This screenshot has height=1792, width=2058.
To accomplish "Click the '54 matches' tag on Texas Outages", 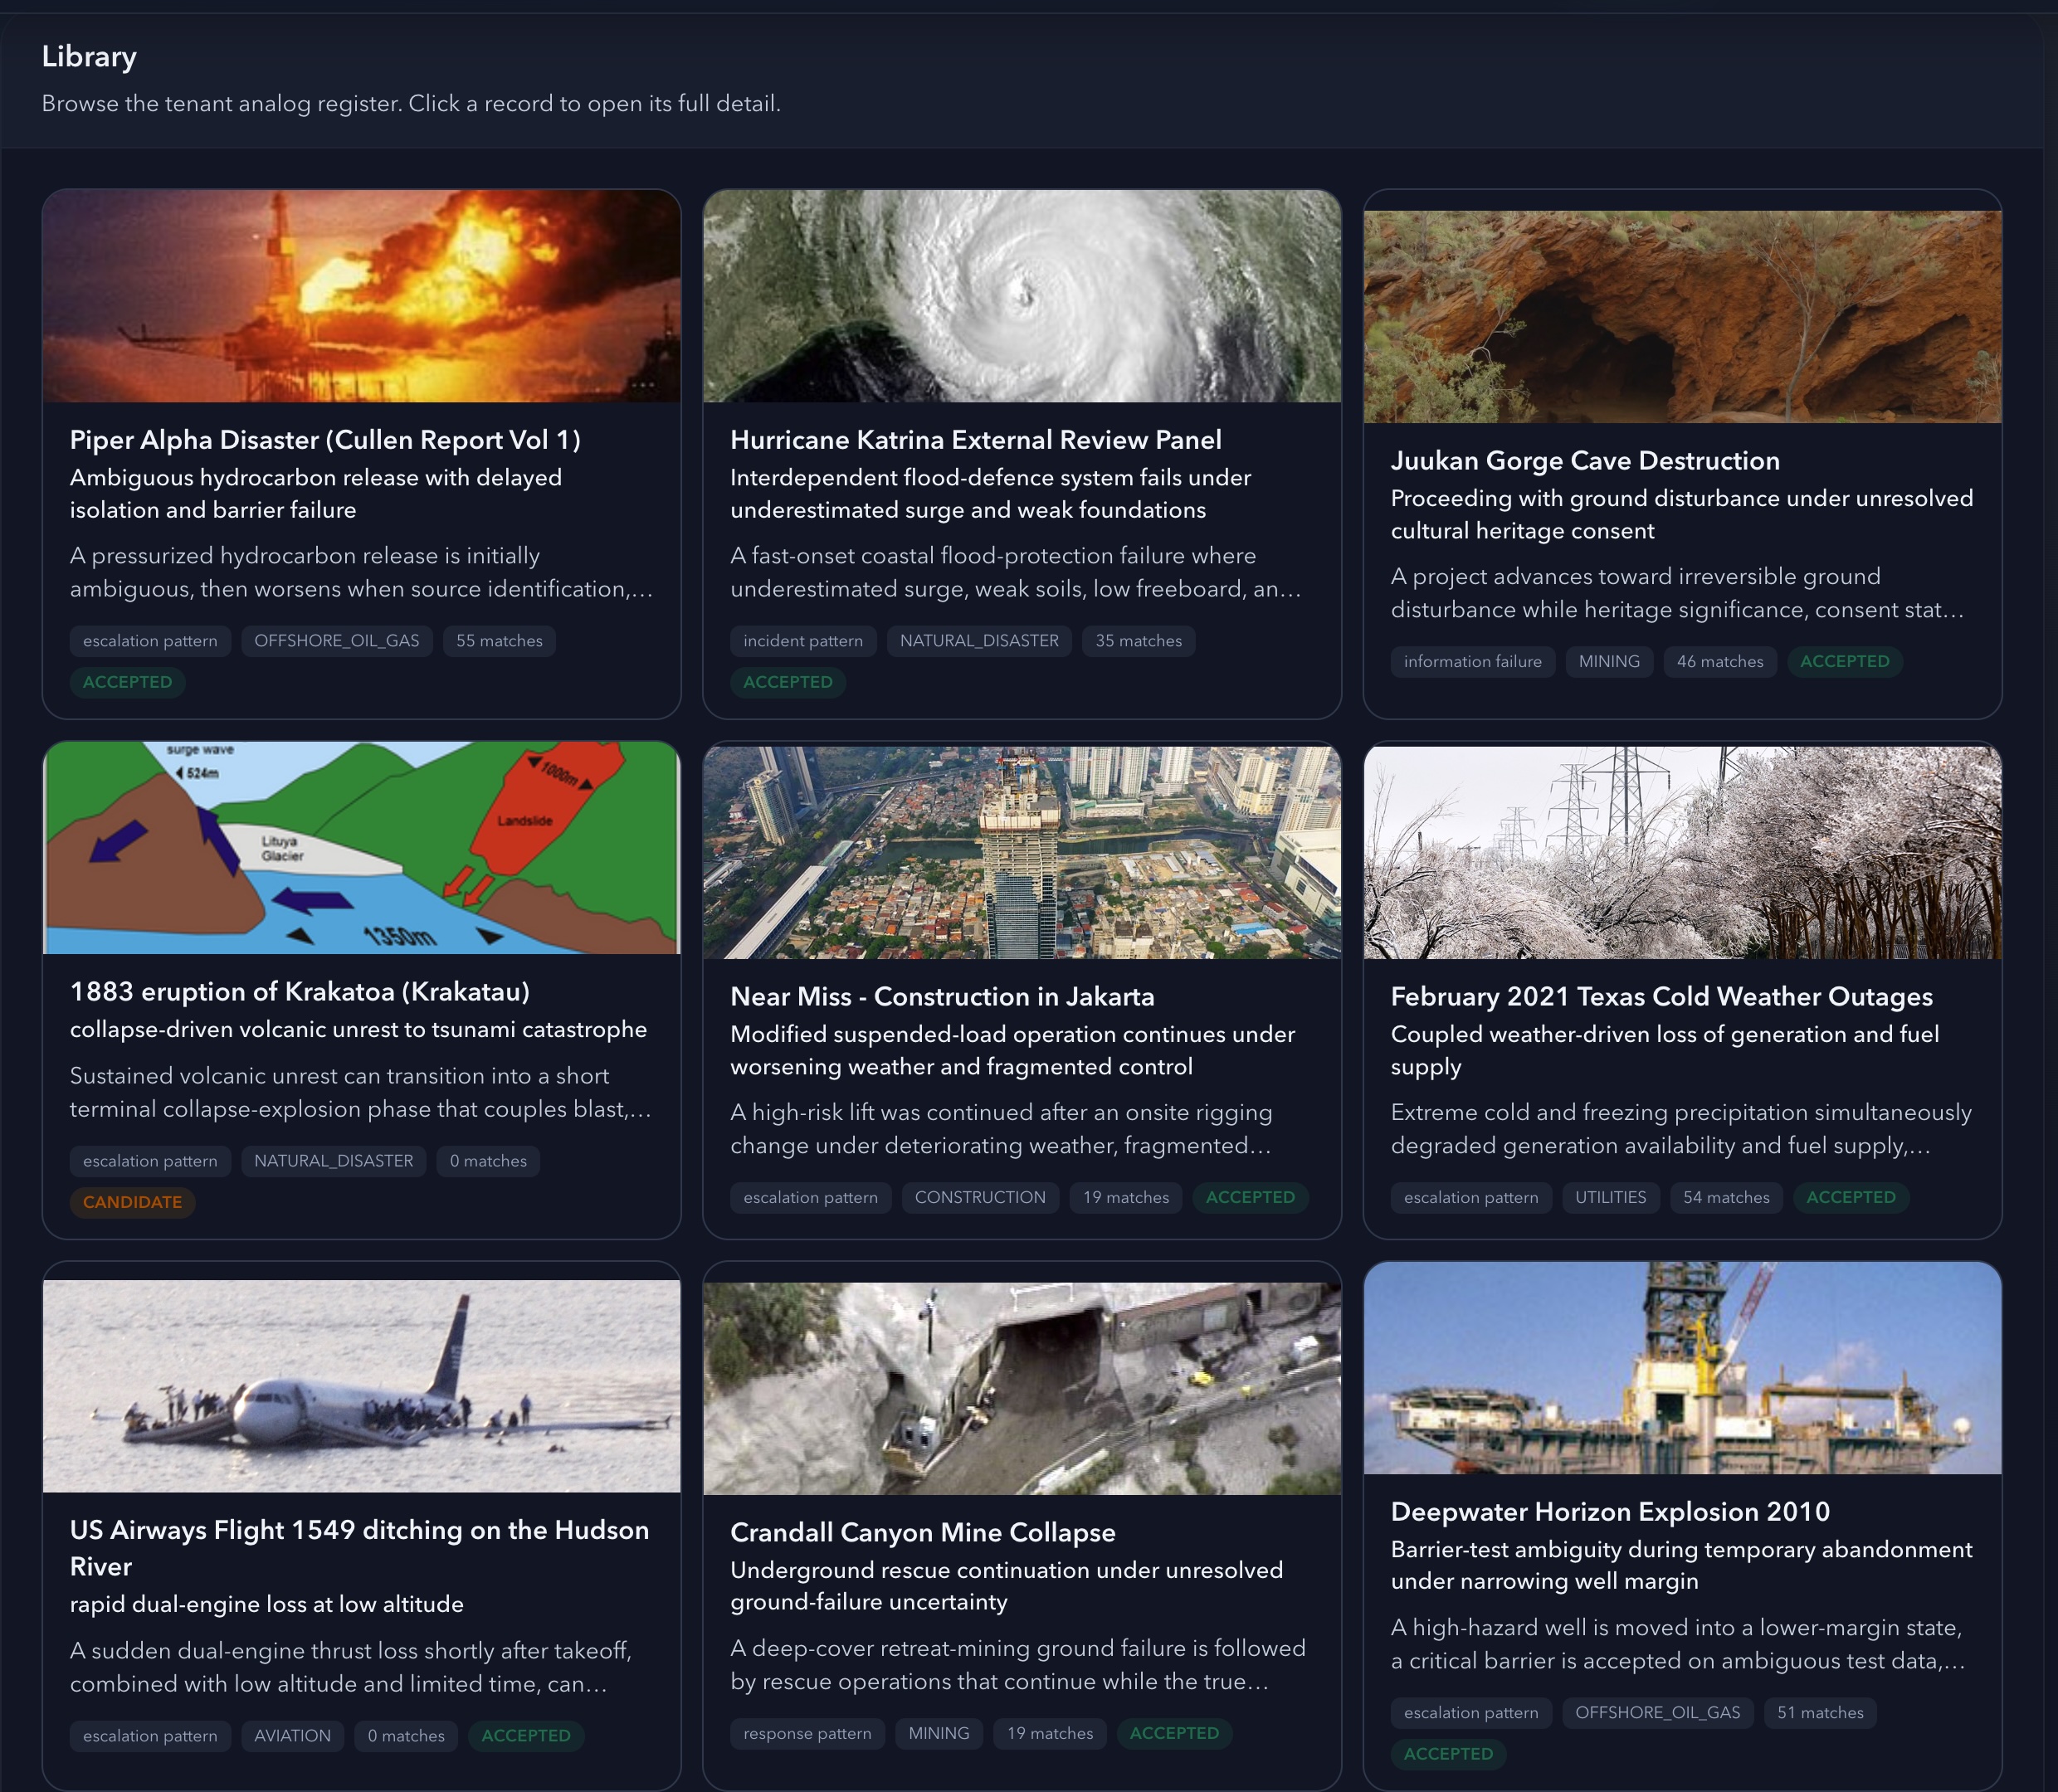I will tap(1726, 1198).
